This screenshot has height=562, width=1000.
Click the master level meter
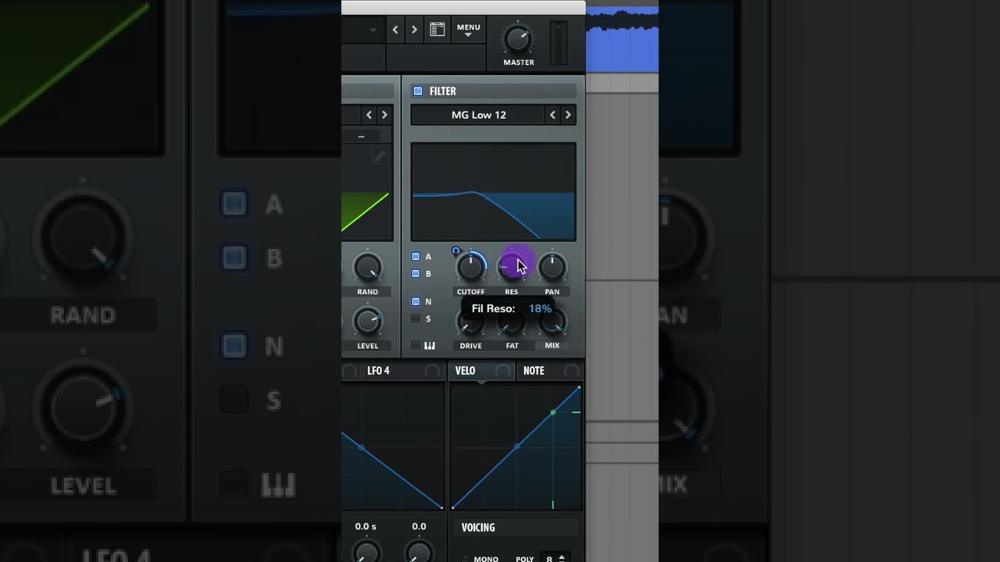[559, 43]
